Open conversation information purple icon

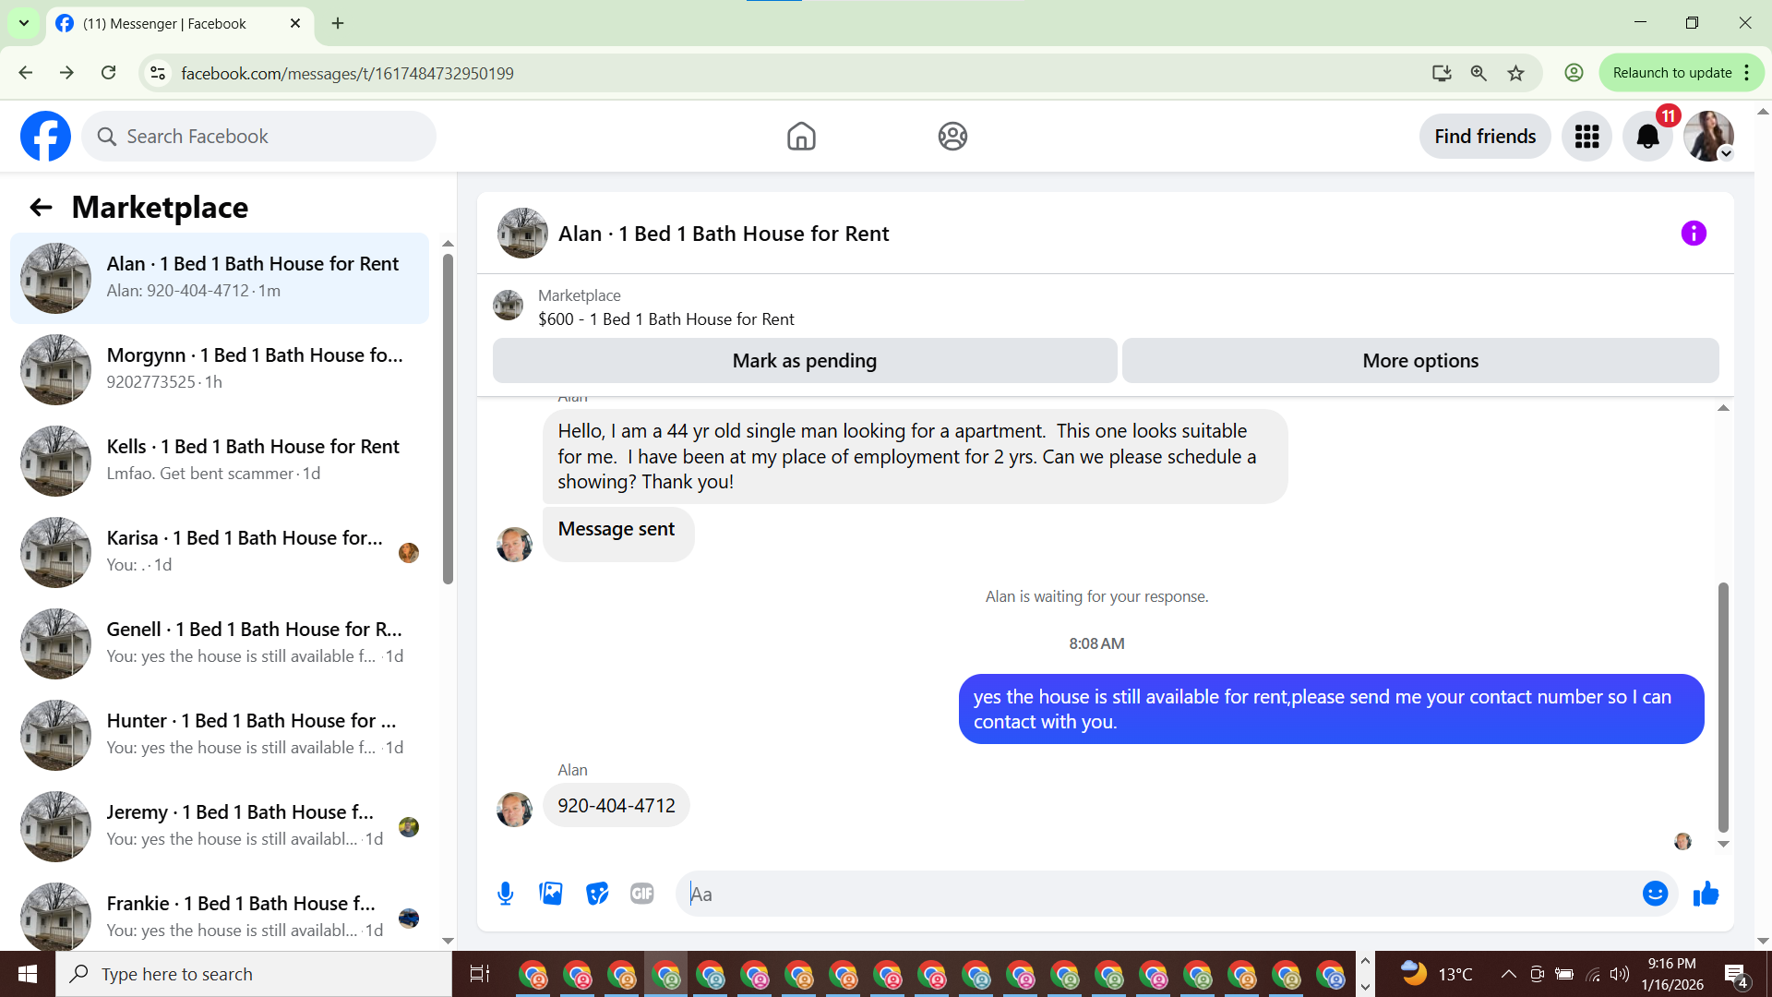[x=1694, y=234]
